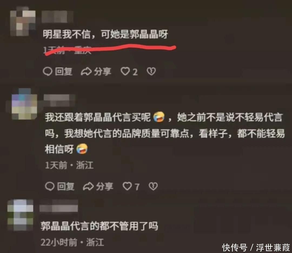Viewport: 292px width, 253px height.
Task: Dislike the first comment via broken heart
Action: [x=151, y=71]
